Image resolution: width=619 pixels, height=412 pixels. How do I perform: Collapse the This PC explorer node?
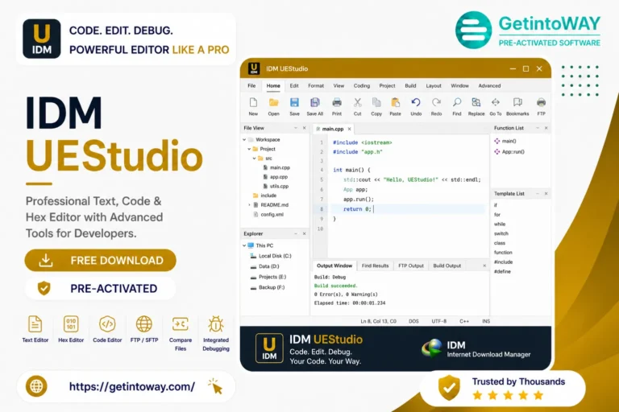coord(244,245)
